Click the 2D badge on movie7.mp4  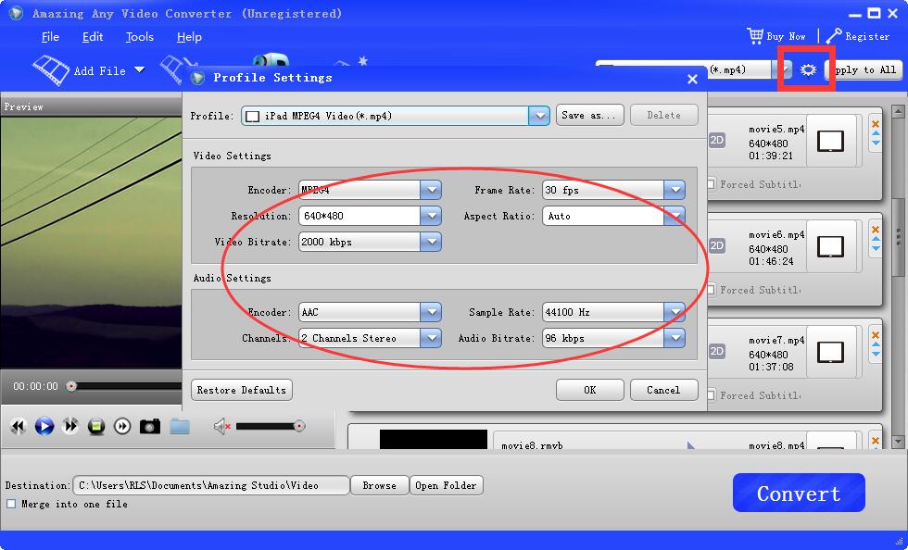[717, 351]
